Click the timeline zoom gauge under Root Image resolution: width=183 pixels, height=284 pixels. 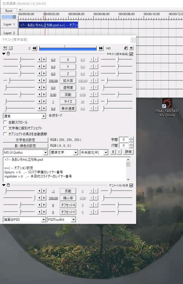(9, 17)
